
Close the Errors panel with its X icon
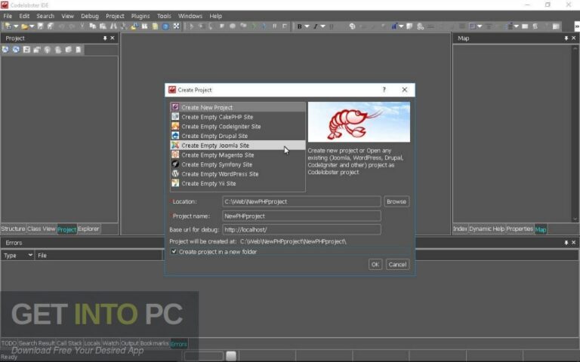(x=574, y=243)
